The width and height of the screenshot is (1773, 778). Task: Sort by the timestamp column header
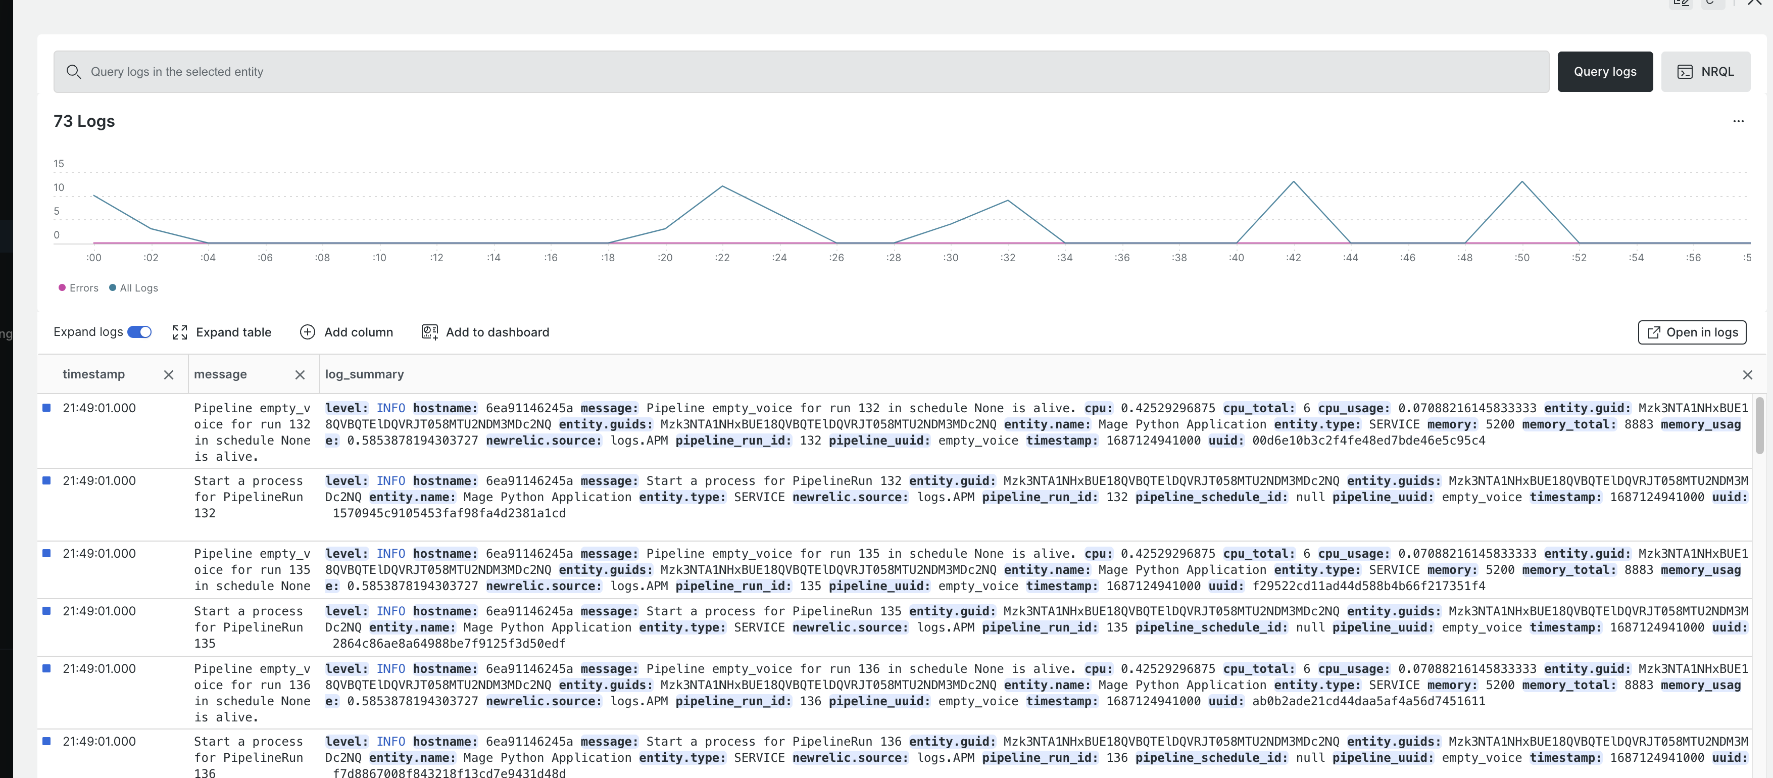93,374
